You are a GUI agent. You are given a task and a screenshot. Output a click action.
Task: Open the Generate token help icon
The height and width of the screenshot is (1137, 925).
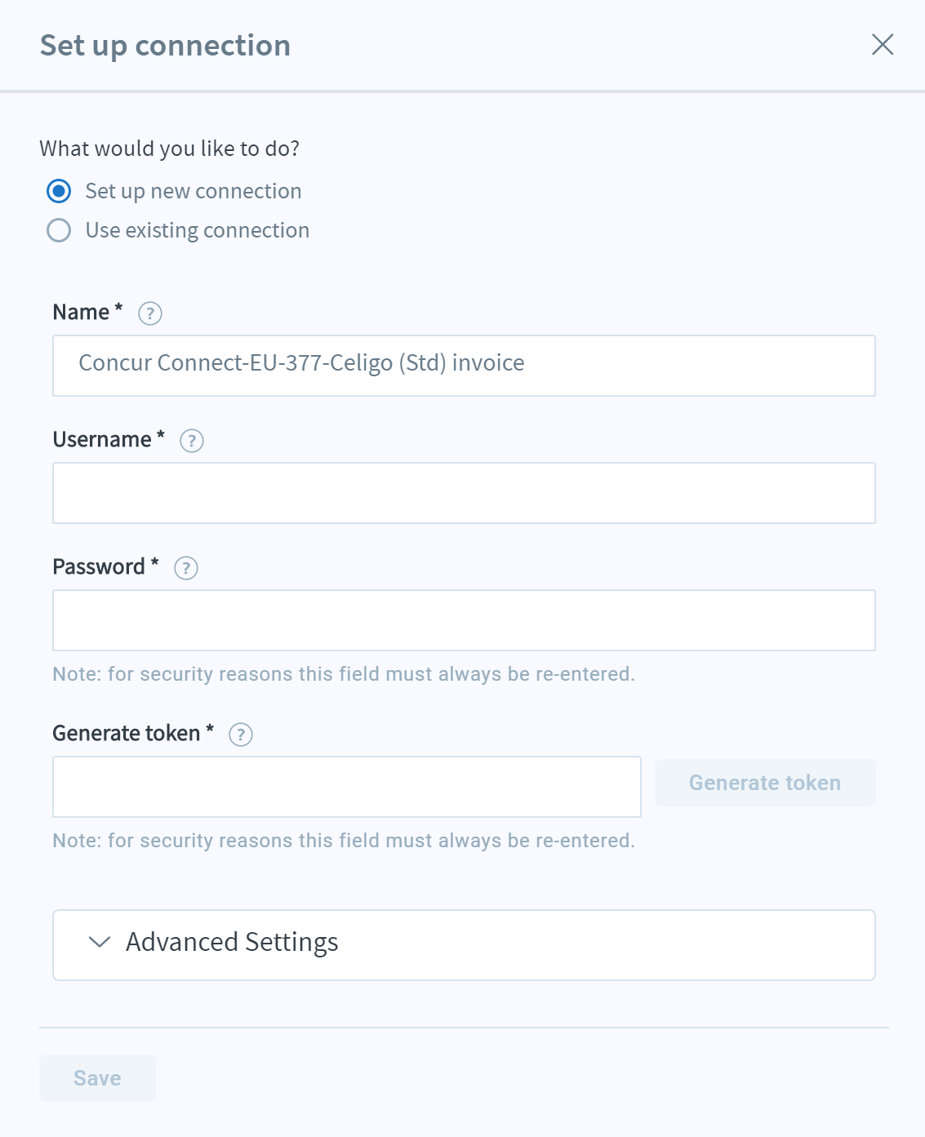tap(241, 735)
